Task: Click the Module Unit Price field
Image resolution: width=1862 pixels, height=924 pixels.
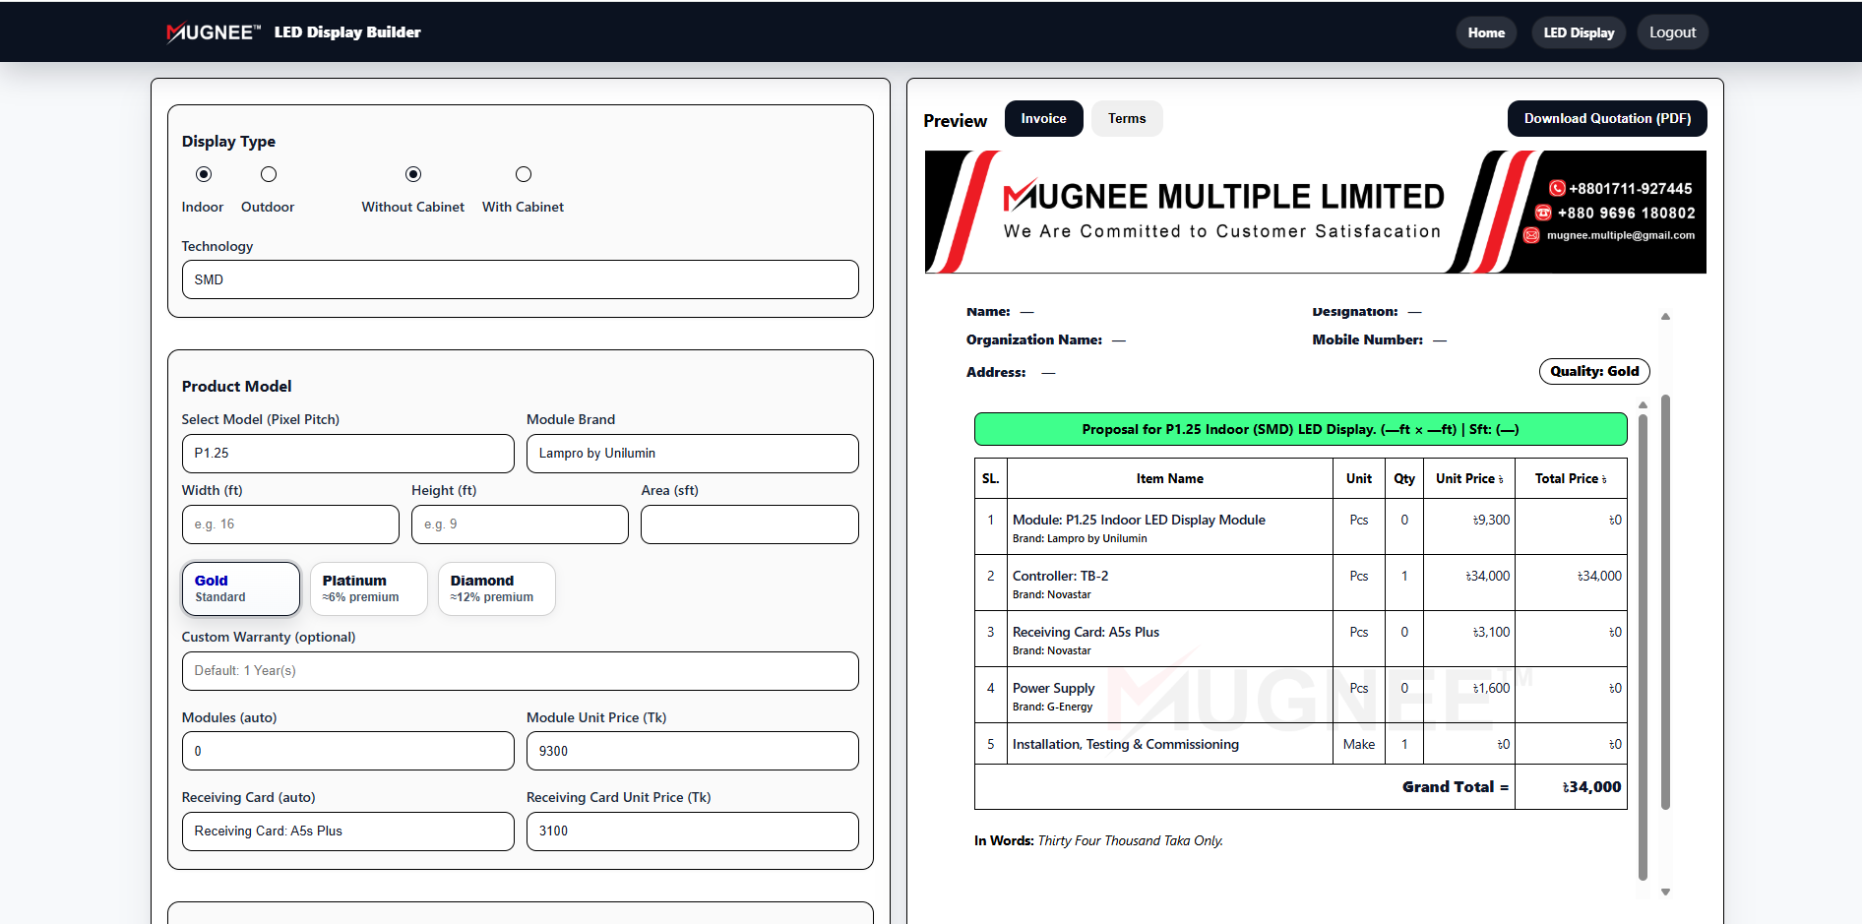Action: [692, 751]
